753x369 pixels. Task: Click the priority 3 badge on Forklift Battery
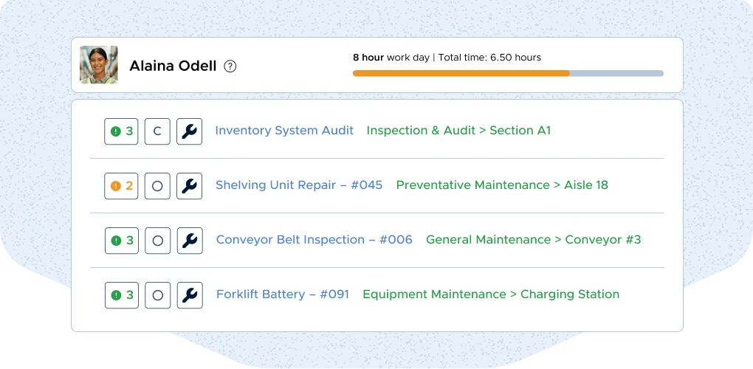click(122, 295)
